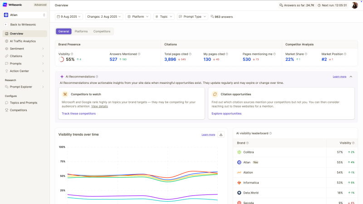Click Explore opportunities link
363x204 pixels.
click(x=226, y=113)
